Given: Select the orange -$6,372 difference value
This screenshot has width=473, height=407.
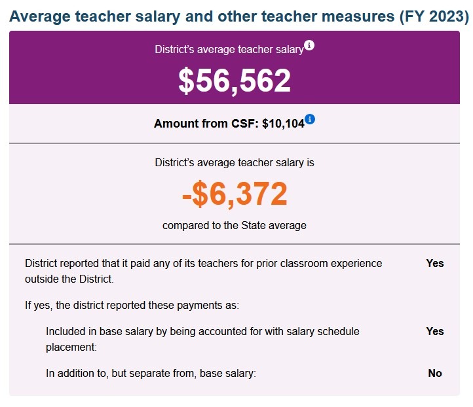Looking at the screenshot, I should (x=235, y=194).
